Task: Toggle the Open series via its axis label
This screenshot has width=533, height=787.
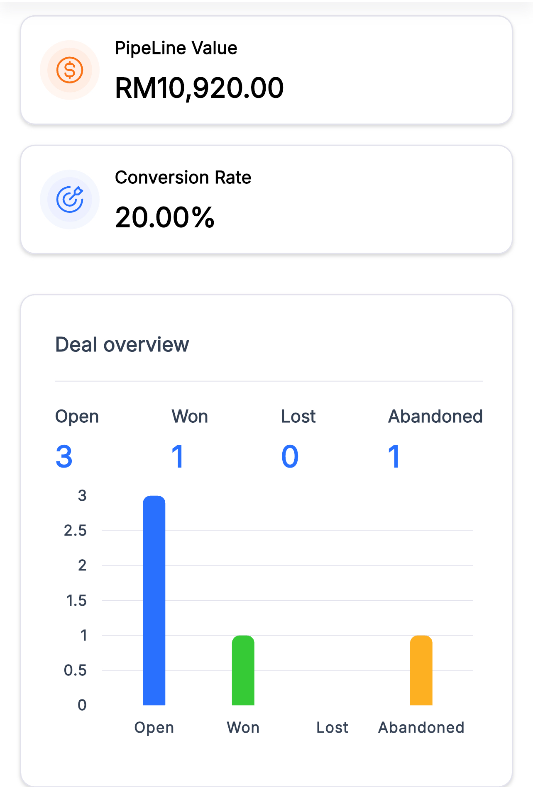Action: pyautogui.click(x=154, y=727)
